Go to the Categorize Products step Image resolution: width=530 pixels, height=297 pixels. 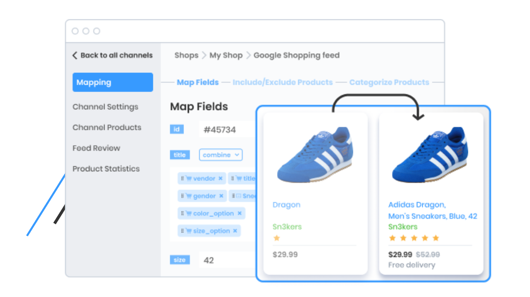coord(389,82)
